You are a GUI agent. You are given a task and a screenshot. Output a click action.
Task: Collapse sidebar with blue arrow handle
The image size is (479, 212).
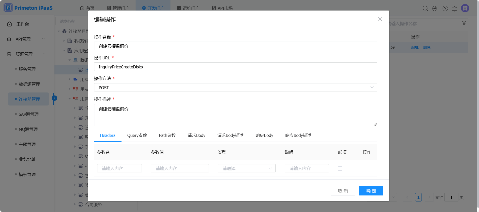pyautogui.click(x=54, y=98)
